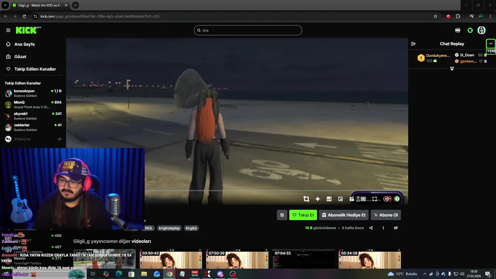Open a new Chrome tab

[75, 5]
